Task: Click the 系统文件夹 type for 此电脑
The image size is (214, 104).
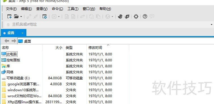Action: (x=74, y=54)
